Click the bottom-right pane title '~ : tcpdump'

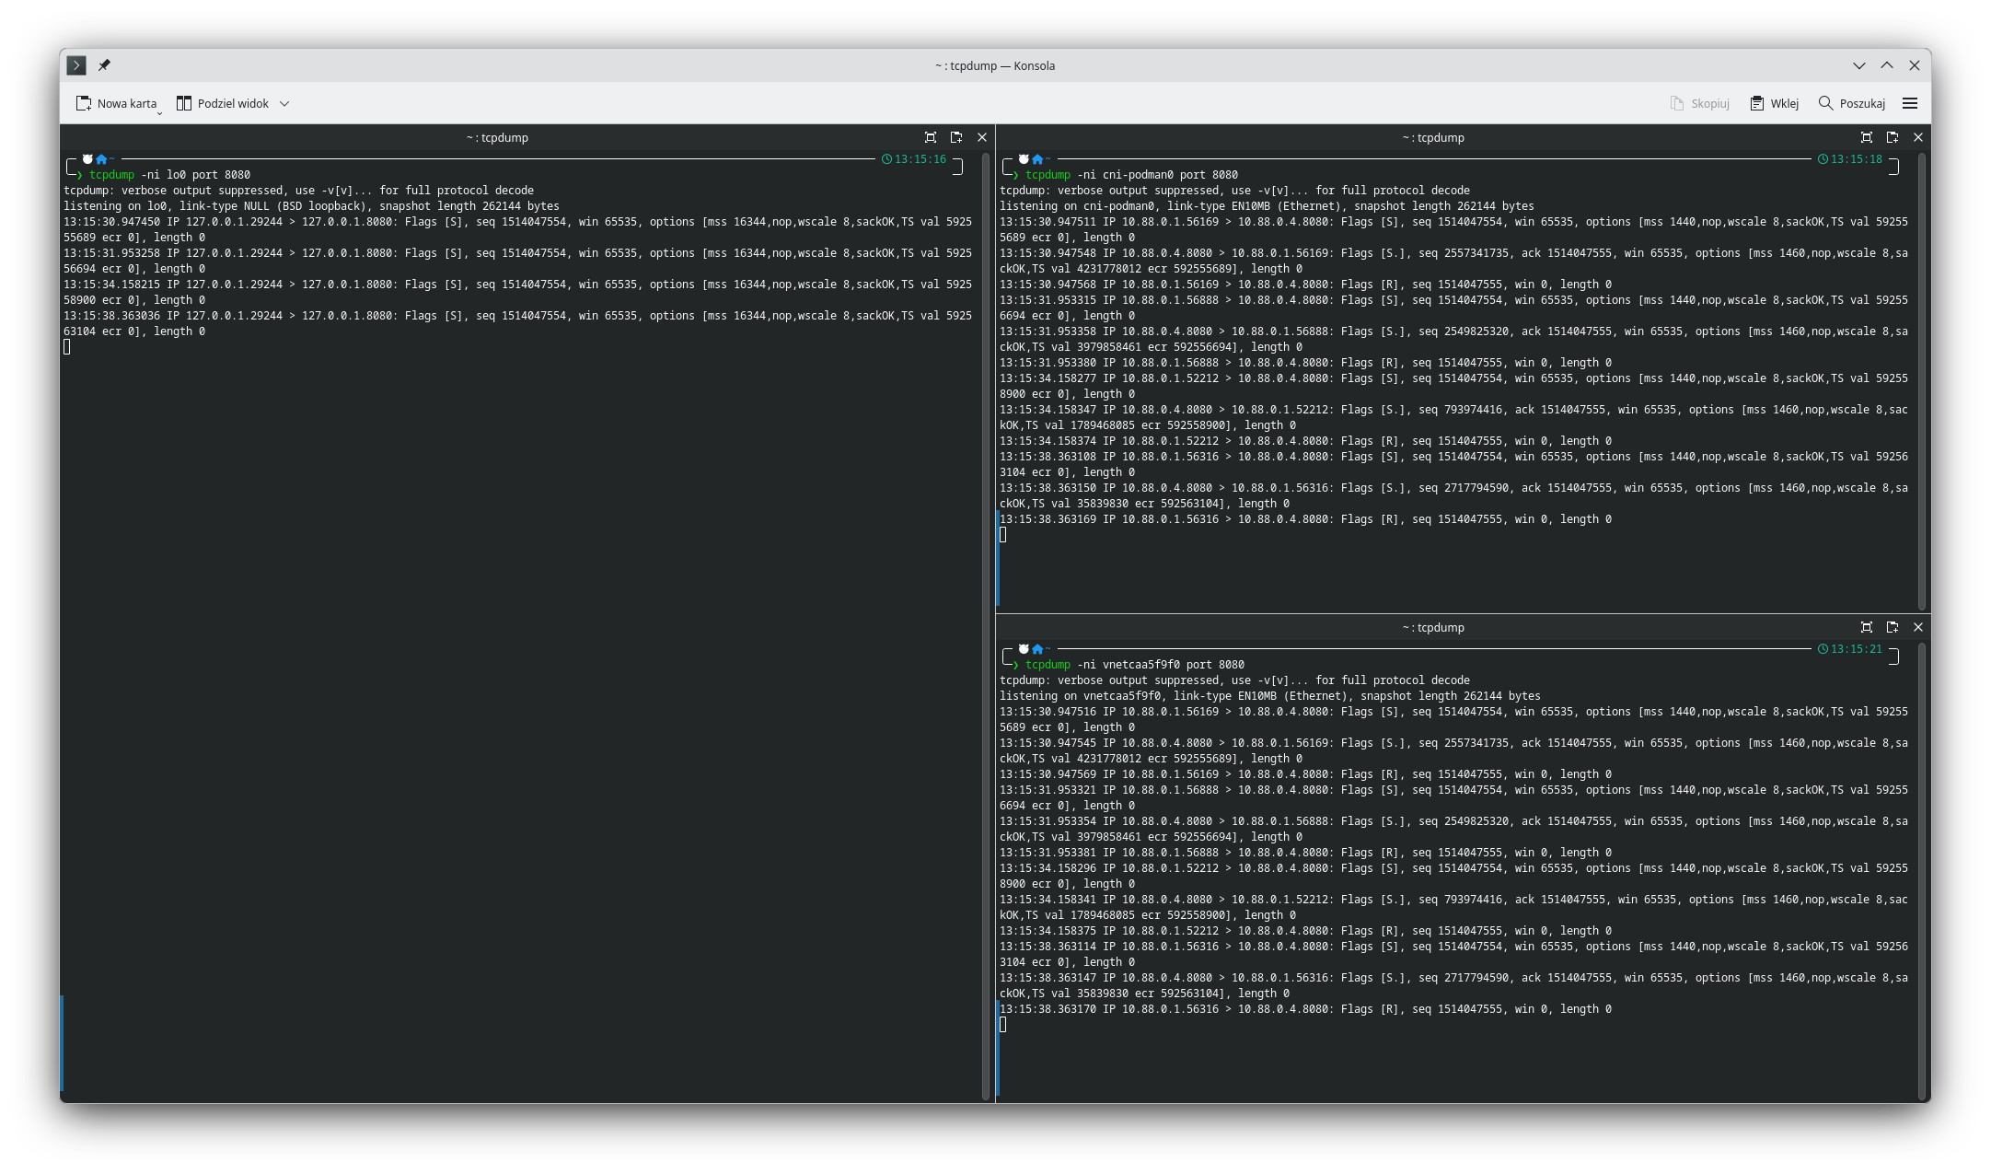[1433, 627]
